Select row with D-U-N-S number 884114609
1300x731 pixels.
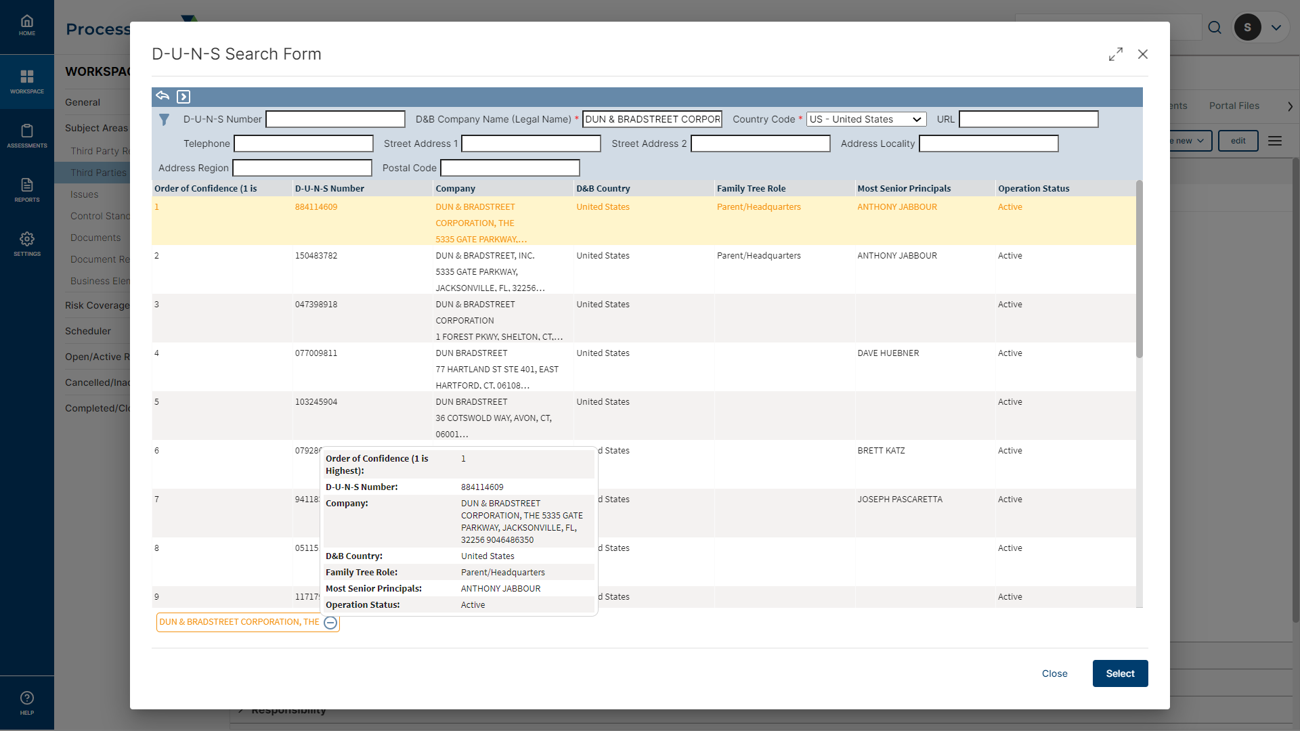643,221
